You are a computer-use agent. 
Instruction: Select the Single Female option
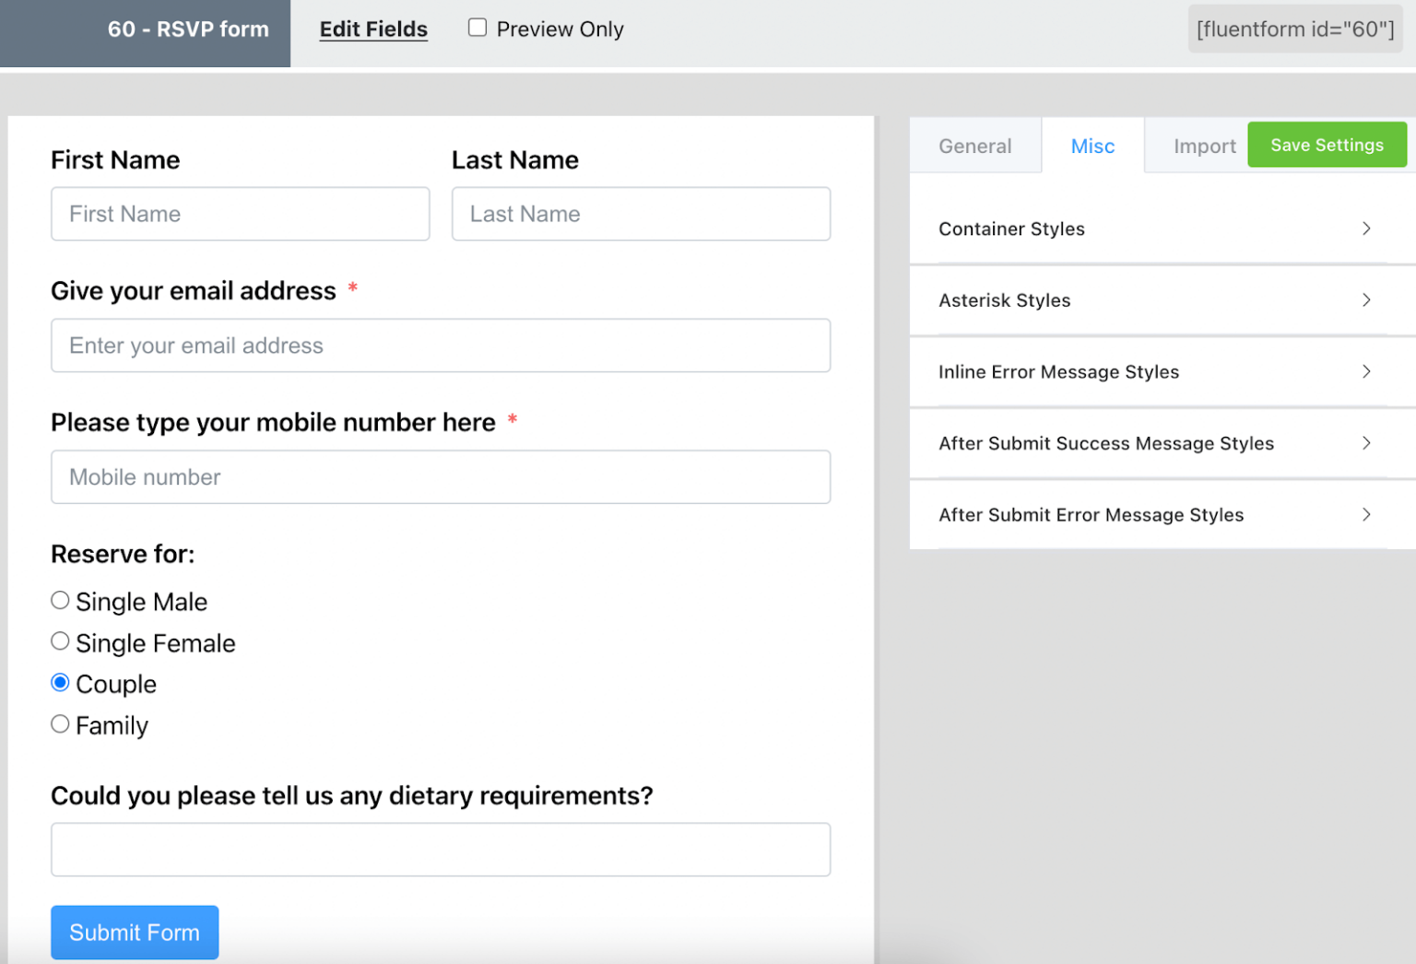coord(60,641)
